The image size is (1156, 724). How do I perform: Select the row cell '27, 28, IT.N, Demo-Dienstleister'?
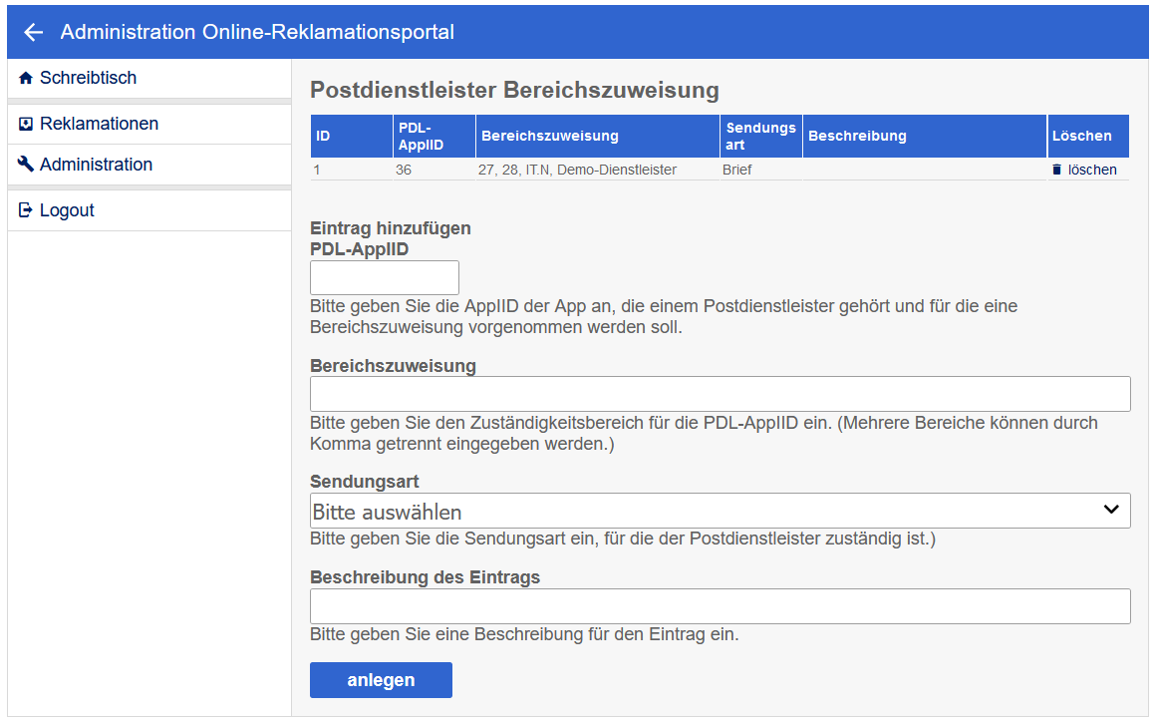tap(577, 171)
